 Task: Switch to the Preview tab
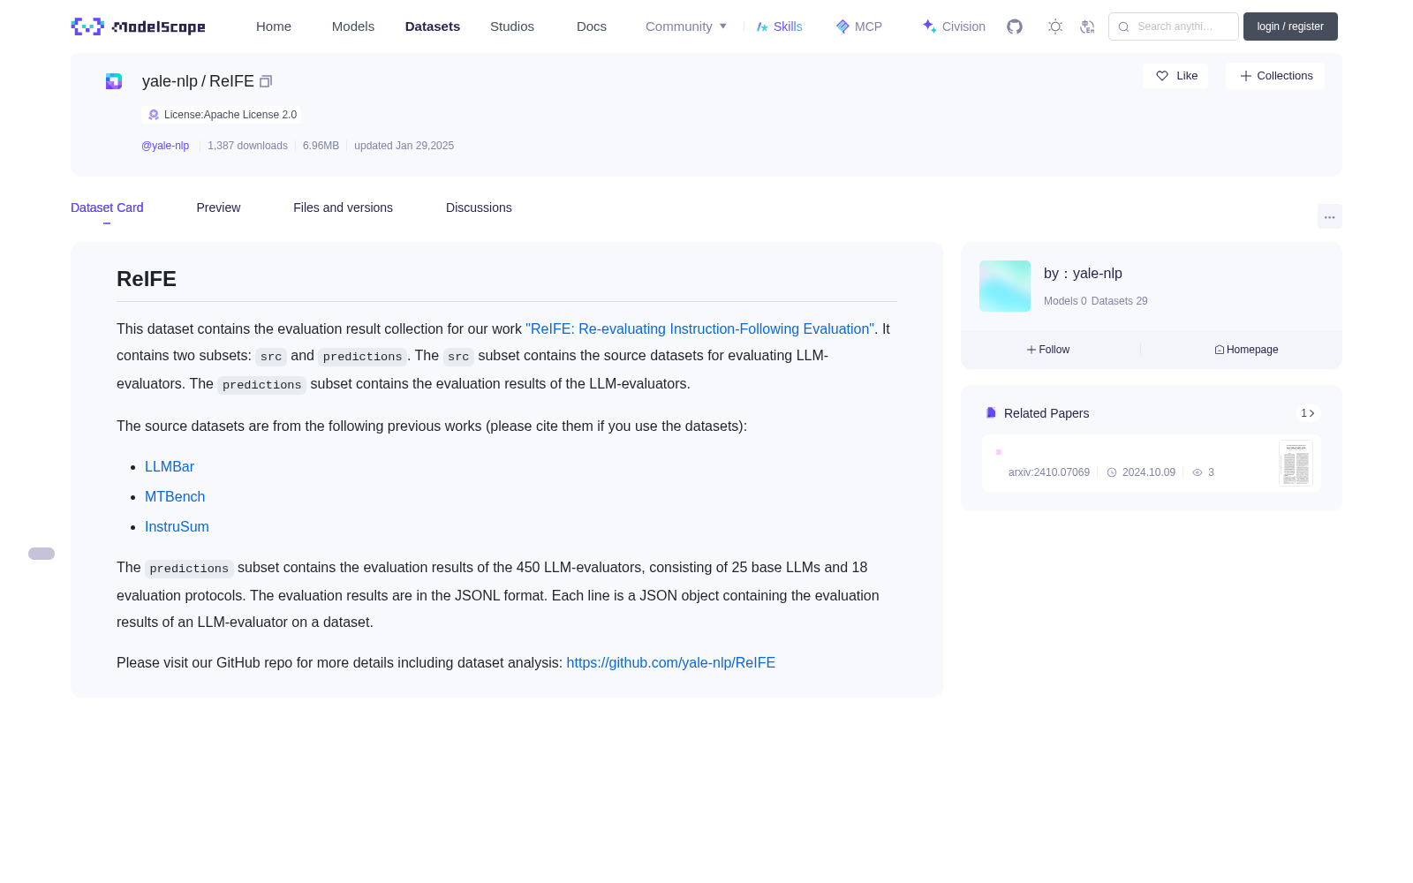[x=218, y=208]
